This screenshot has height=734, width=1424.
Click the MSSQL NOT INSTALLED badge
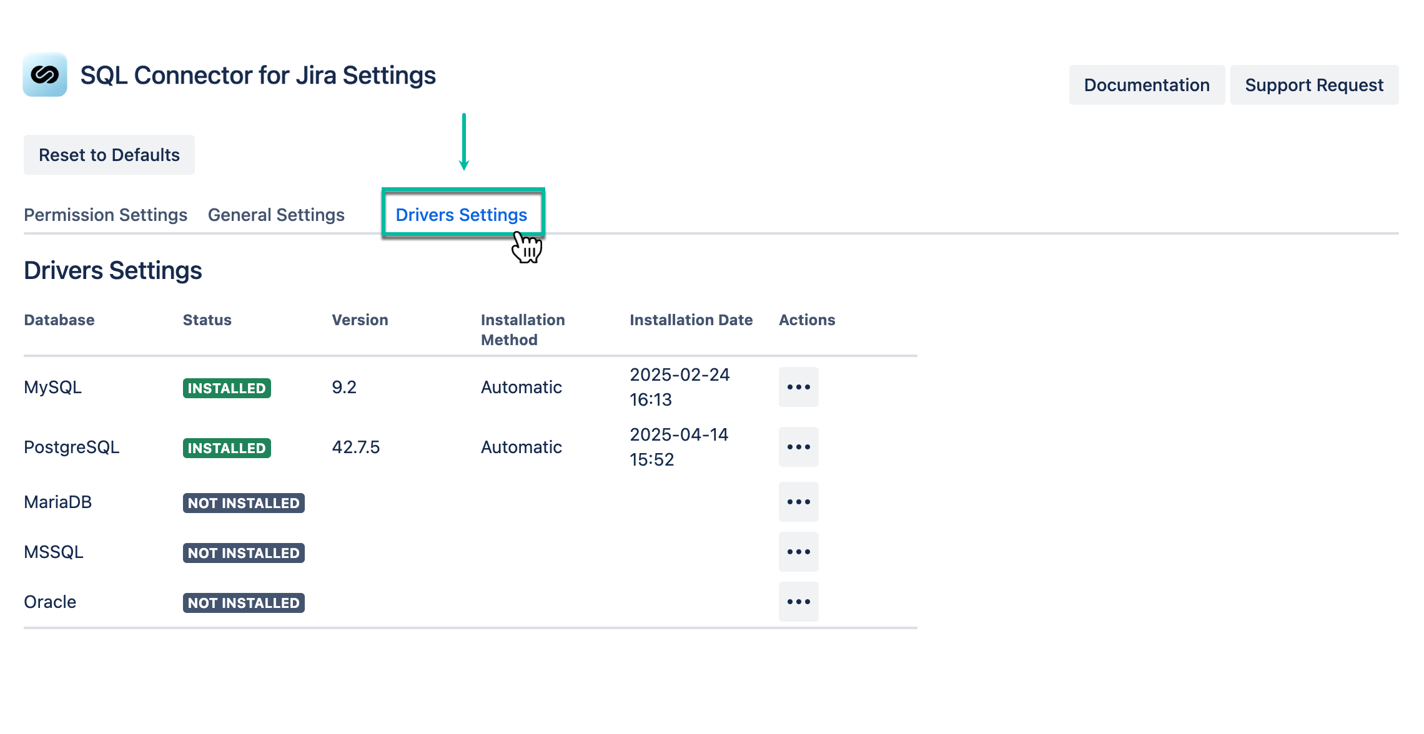pos(244,553)
